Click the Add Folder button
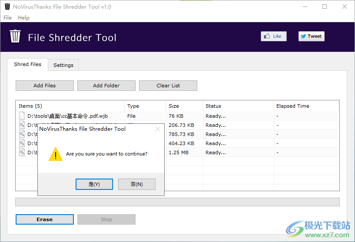The width and height of the screenshot is (355, 242). pyautogui.click(x=106, y=86)
